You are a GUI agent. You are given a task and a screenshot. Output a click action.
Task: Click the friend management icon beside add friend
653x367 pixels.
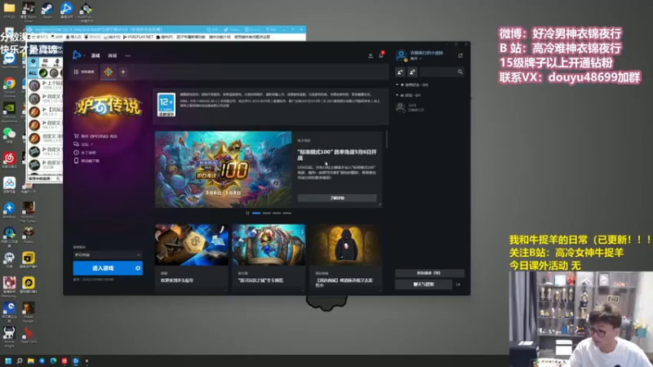(x=412, y=72)
